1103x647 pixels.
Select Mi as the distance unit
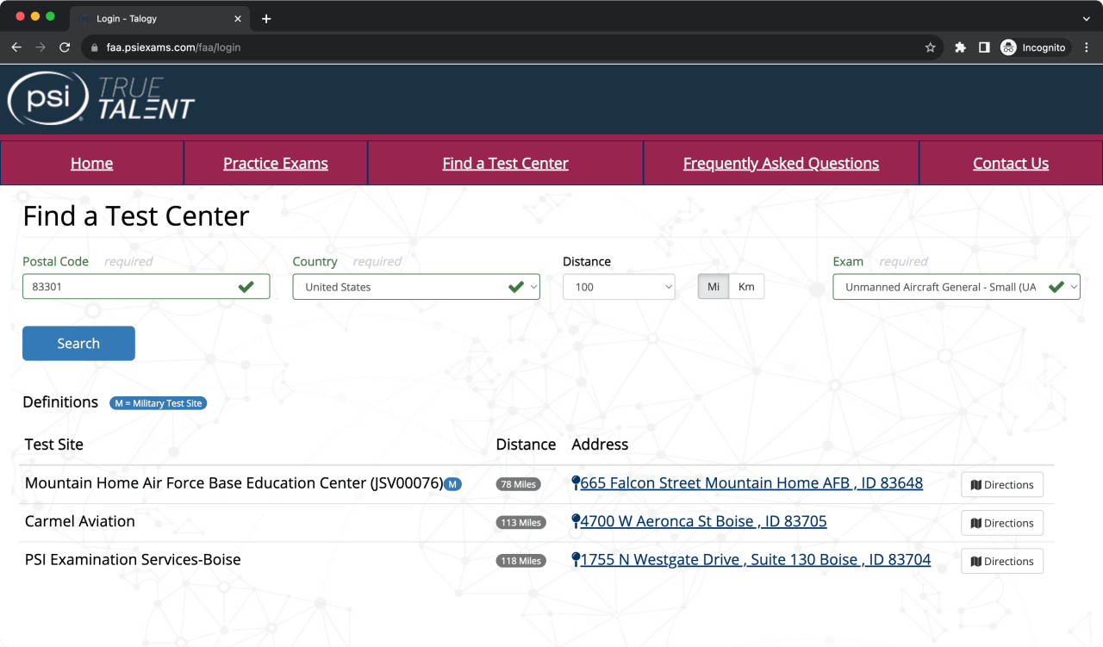pos(714,287)
